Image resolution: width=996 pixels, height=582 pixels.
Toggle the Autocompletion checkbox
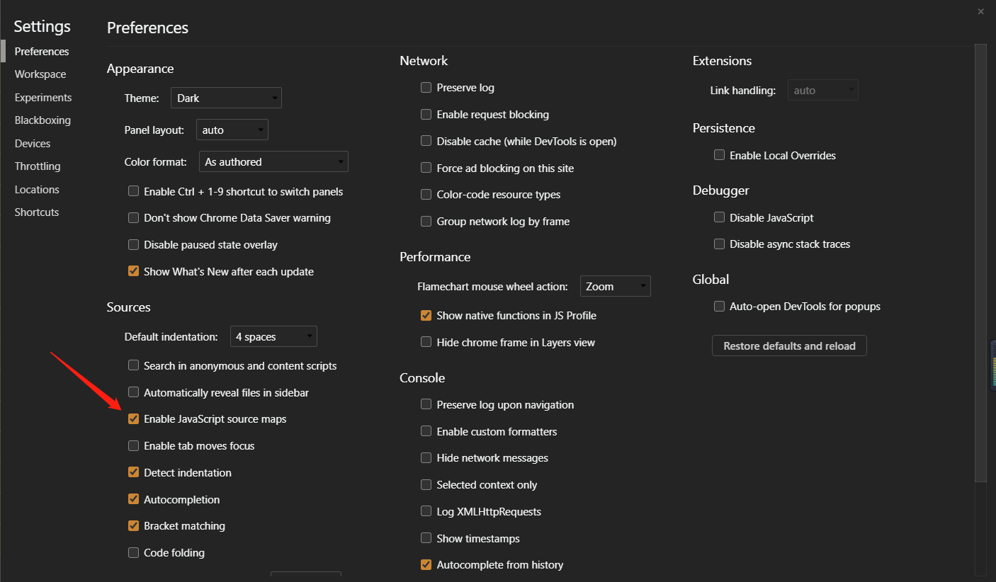coord(133,499)
